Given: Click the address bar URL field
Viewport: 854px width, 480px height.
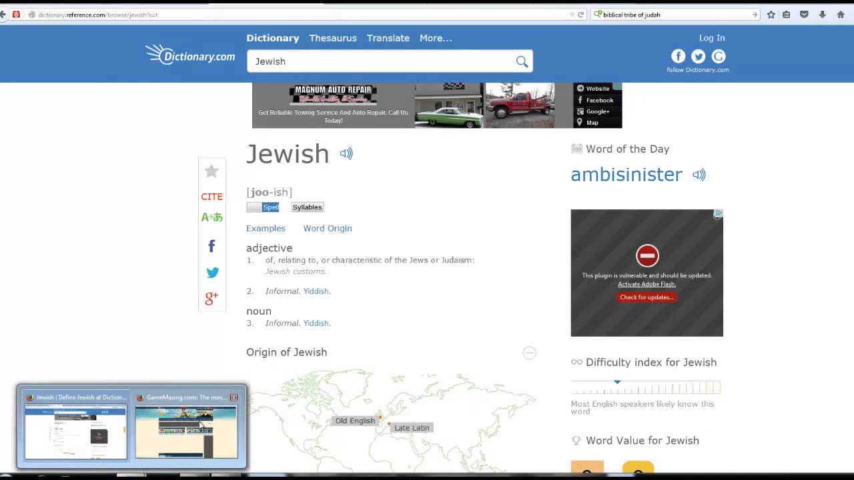Looking at the screenshot, I should (300, 15).
